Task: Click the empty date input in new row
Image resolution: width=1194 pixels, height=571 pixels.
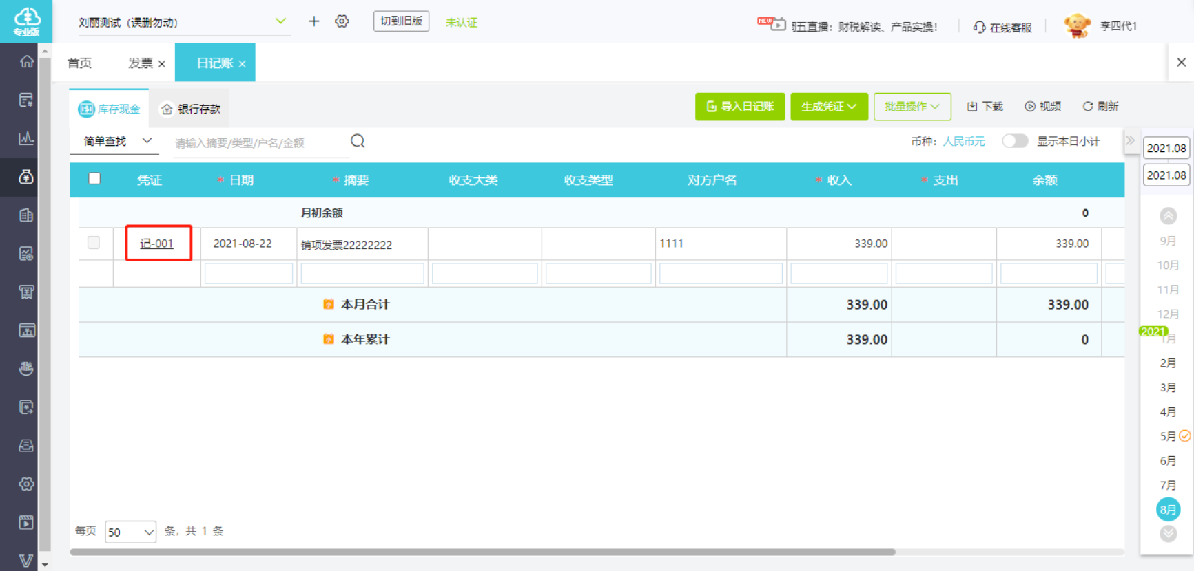Action: coord(249,273)
